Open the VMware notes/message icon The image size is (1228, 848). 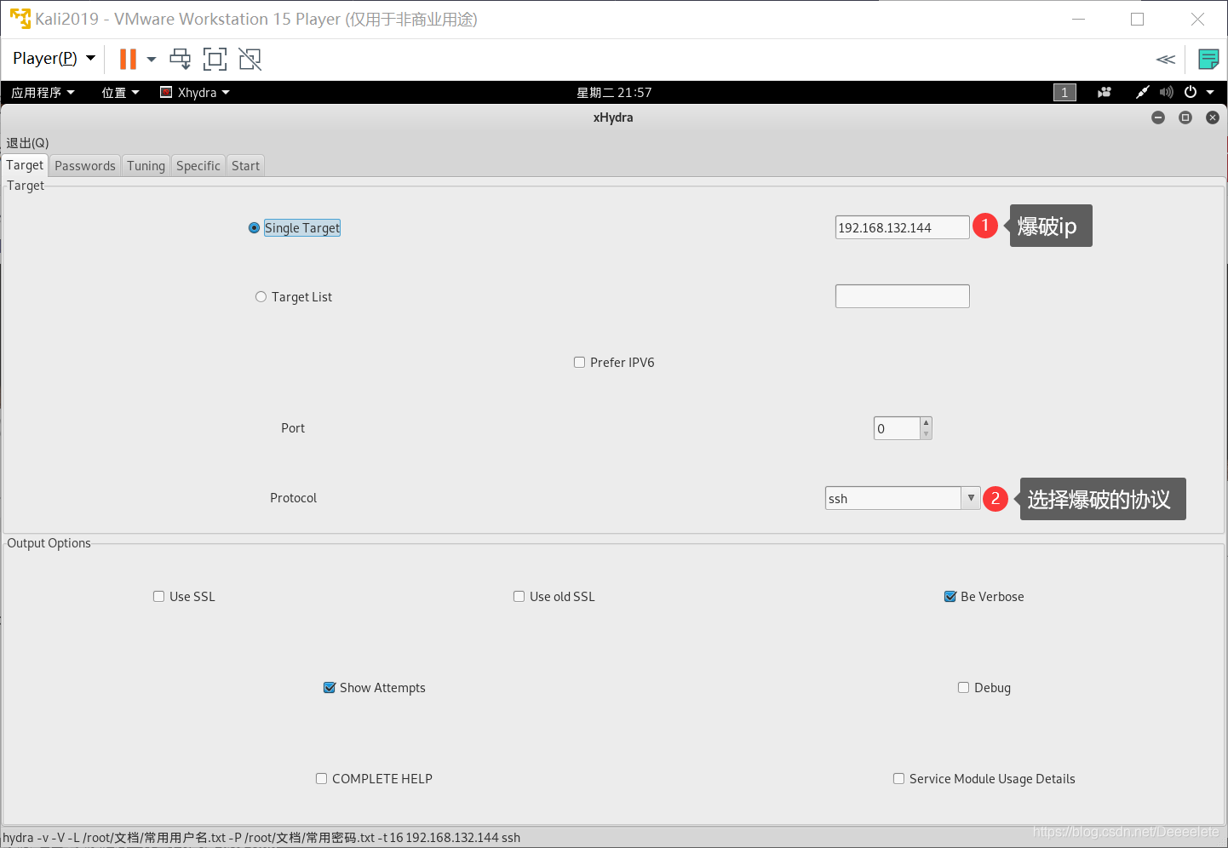pos(1208,59)
